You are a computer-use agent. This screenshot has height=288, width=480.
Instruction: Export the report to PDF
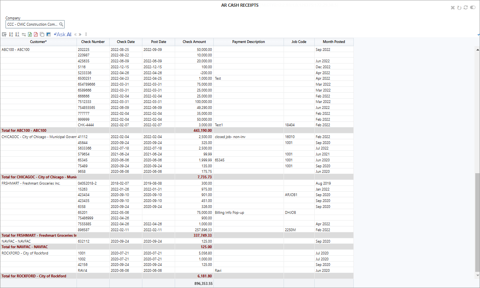click(x=35, y=34)
